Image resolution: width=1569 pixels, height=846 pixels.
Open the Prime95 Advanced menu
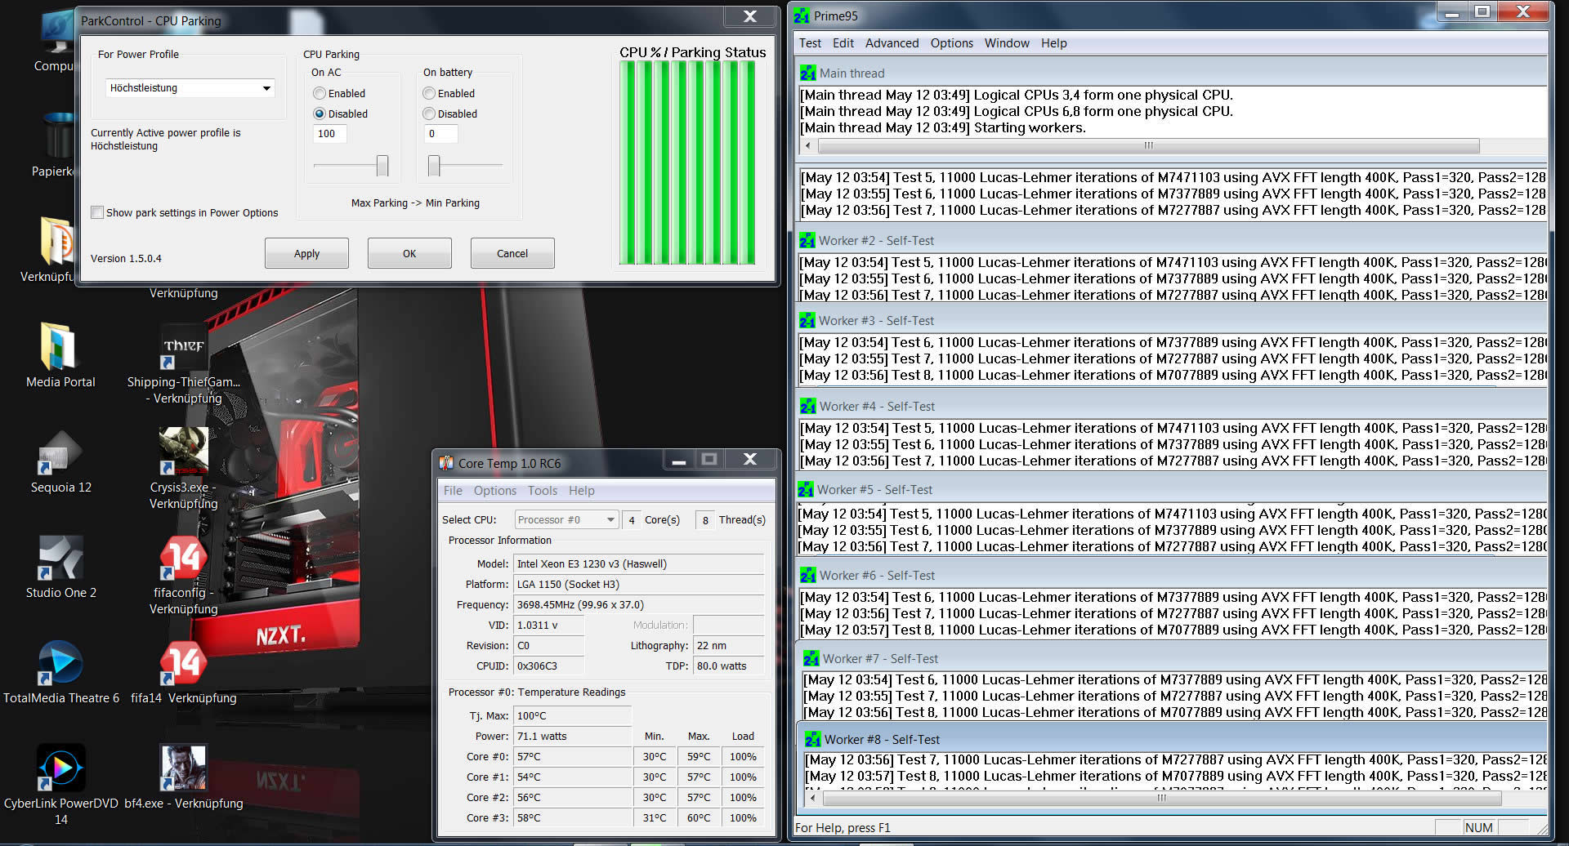click(x=892, y=43)
